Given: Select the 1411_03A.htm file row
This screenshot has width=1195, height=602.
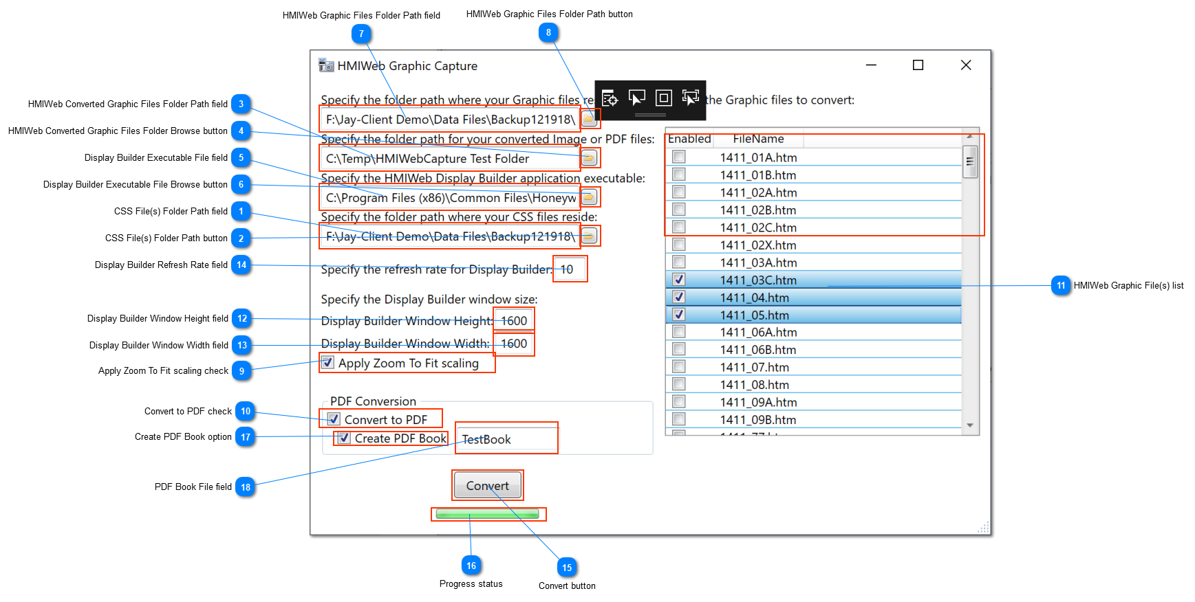Looking at the screenshot, I should [x=813, y=262].
